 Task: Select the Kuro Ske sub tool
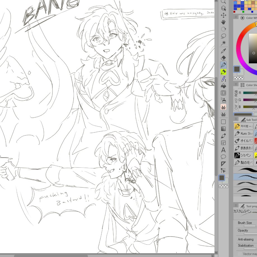[243, 134]
